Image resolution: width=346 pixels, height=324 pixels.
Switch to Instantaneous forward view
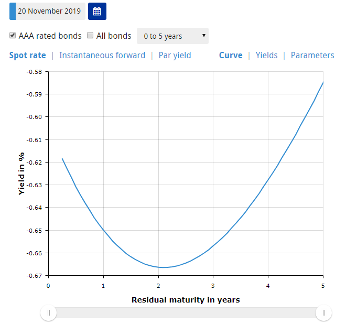(102, 55)
